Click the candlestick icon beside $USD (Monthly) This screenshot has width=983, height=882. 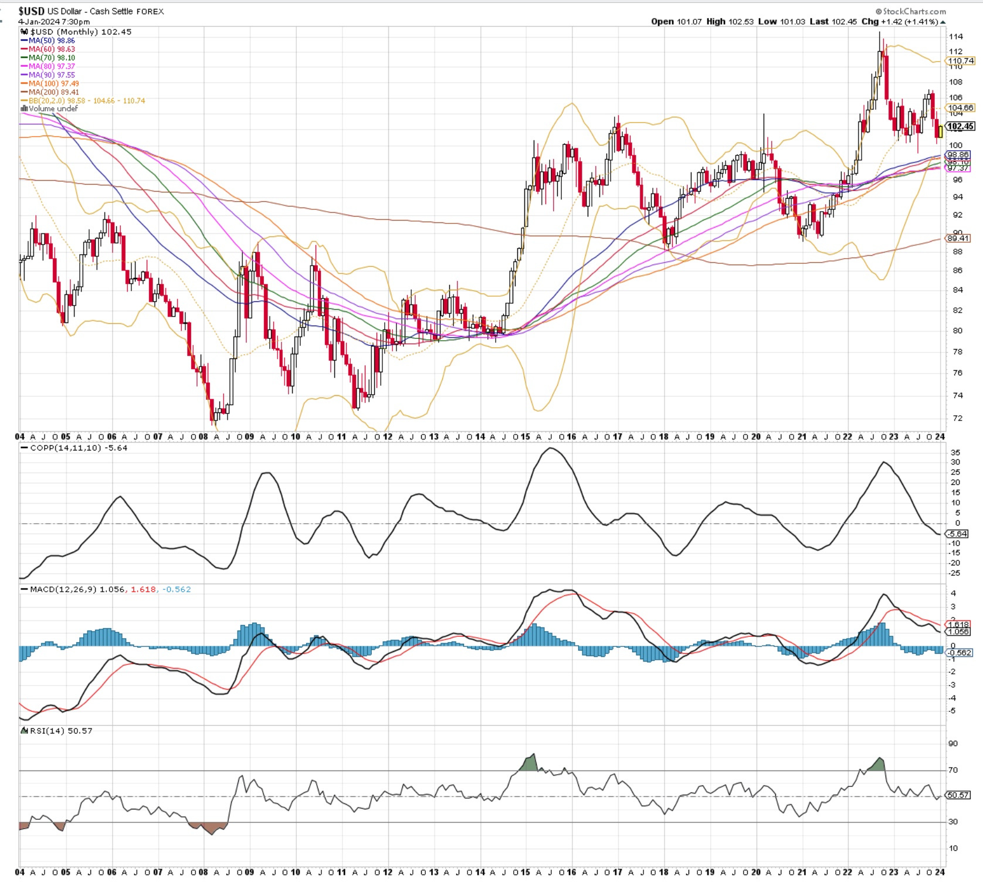point(23,32)
